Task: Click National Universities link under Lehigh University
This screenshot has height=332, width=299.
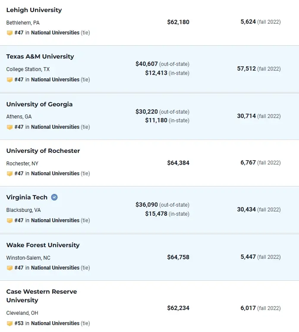Action: click(55, 33)
